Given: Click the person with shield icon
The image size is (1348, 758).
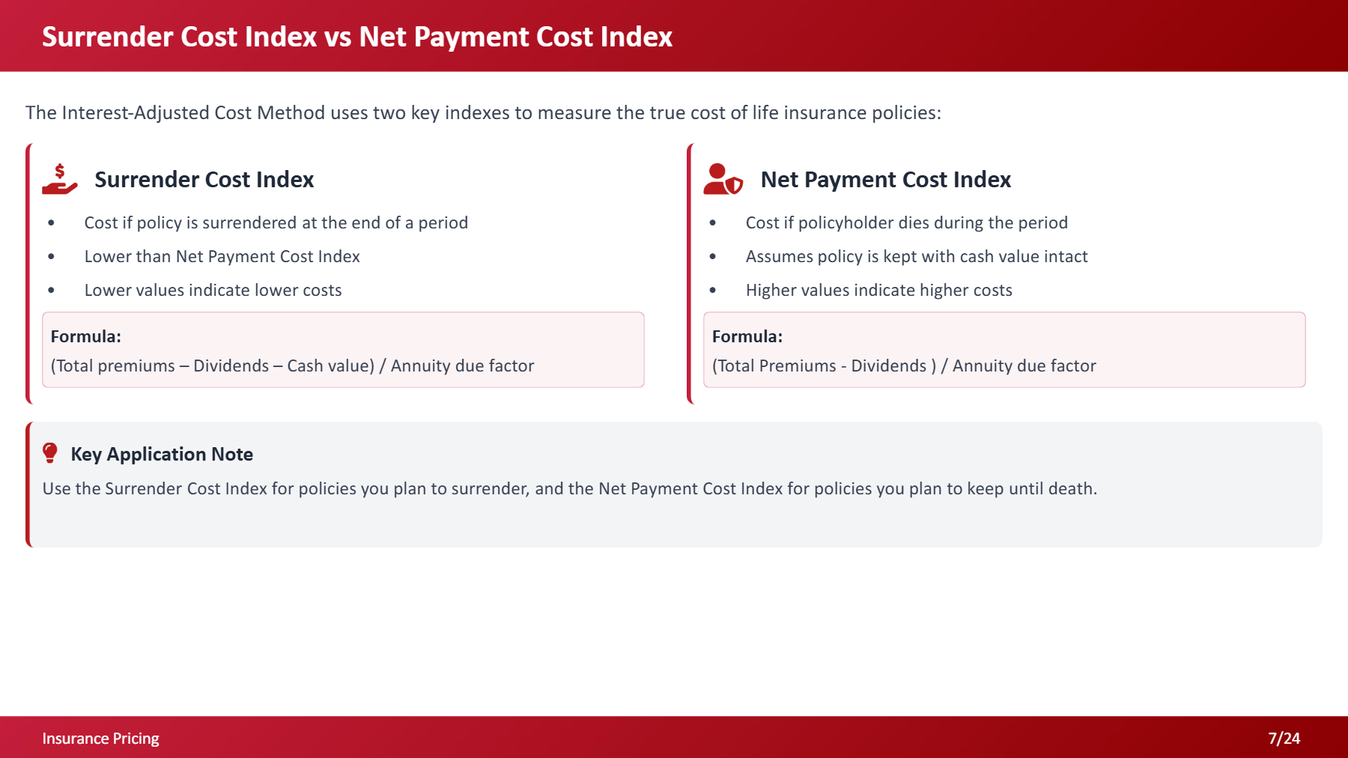Looking at the screenshot, I should [x=723, y=180].
